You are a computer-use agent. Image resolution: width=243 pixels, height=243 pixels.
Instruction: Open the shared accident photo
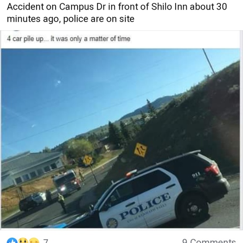pyautogui.click(x=120, y=138)
